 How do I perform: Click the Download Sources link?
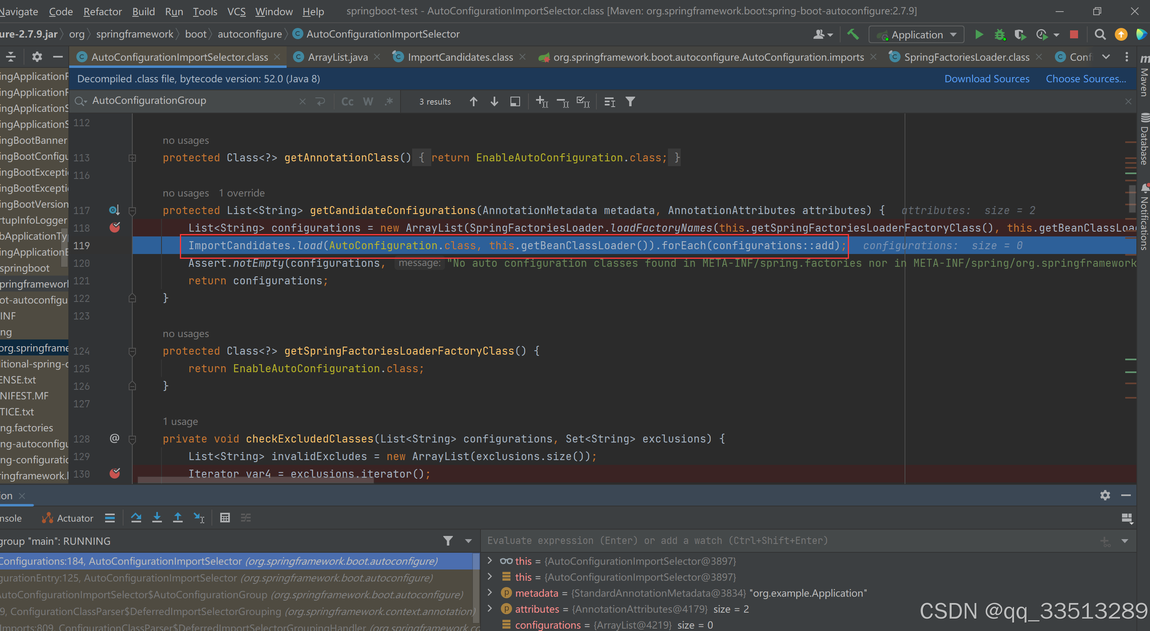(987, 79)
